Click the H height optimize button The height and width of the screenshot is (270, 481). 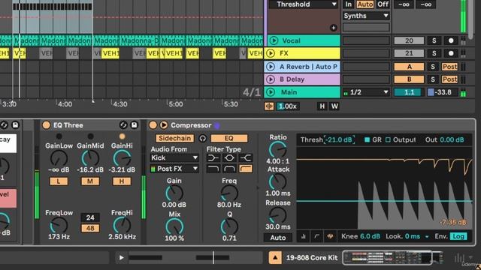(x=322, y=106)
